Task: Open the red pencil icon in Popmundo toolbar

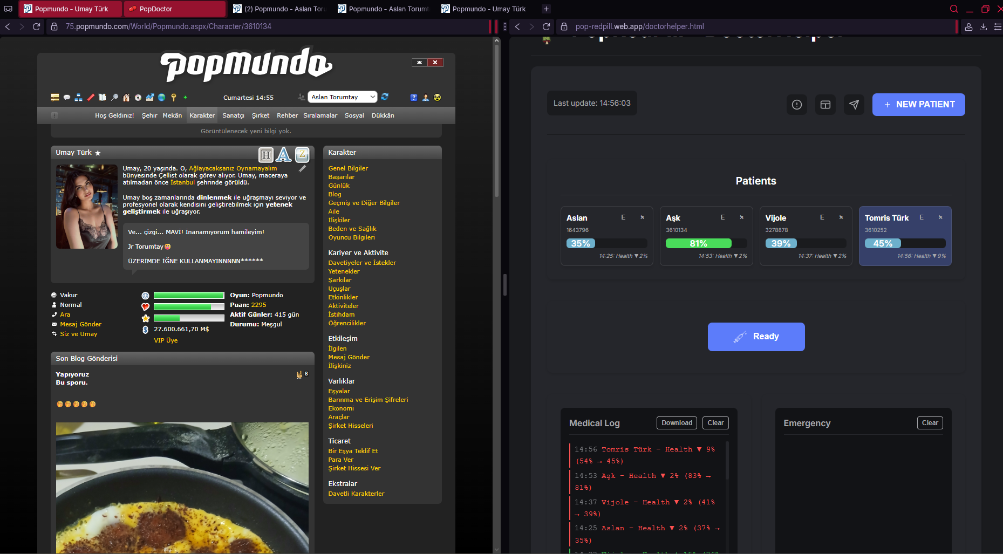Action: point(91,98)
